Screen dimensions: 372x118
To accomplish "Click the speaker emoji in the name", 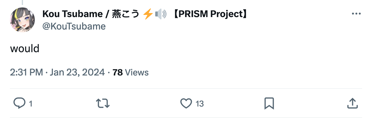I will (x=161, y=14).
